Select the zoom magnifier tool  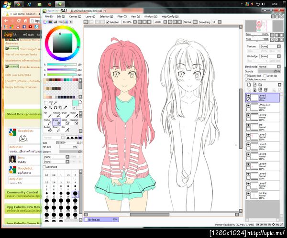(51, 108)
